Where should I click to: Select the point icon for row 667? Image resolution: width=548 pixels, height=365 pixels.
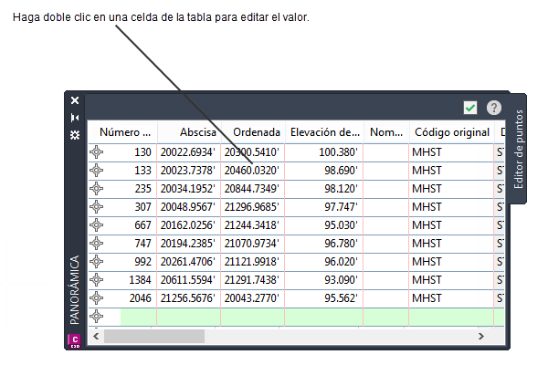(97, 225)
